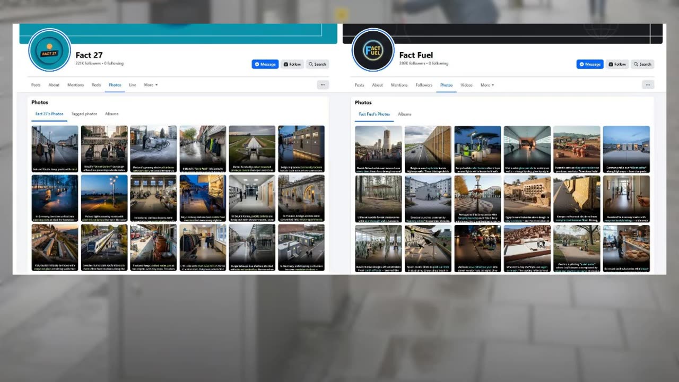Open Lithuania forest classrooms photo

click(x=378, y=199)
